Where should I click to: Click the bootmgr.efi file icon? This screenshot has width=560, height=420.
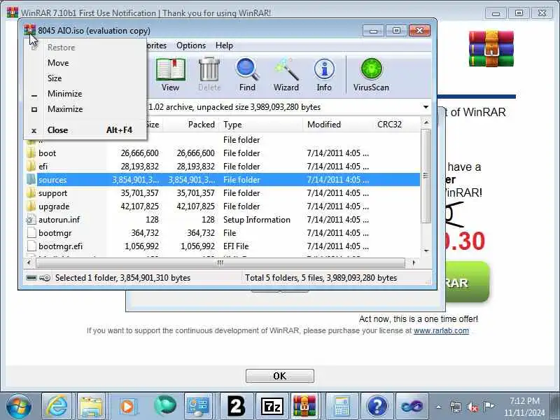[x=31, y=246]
